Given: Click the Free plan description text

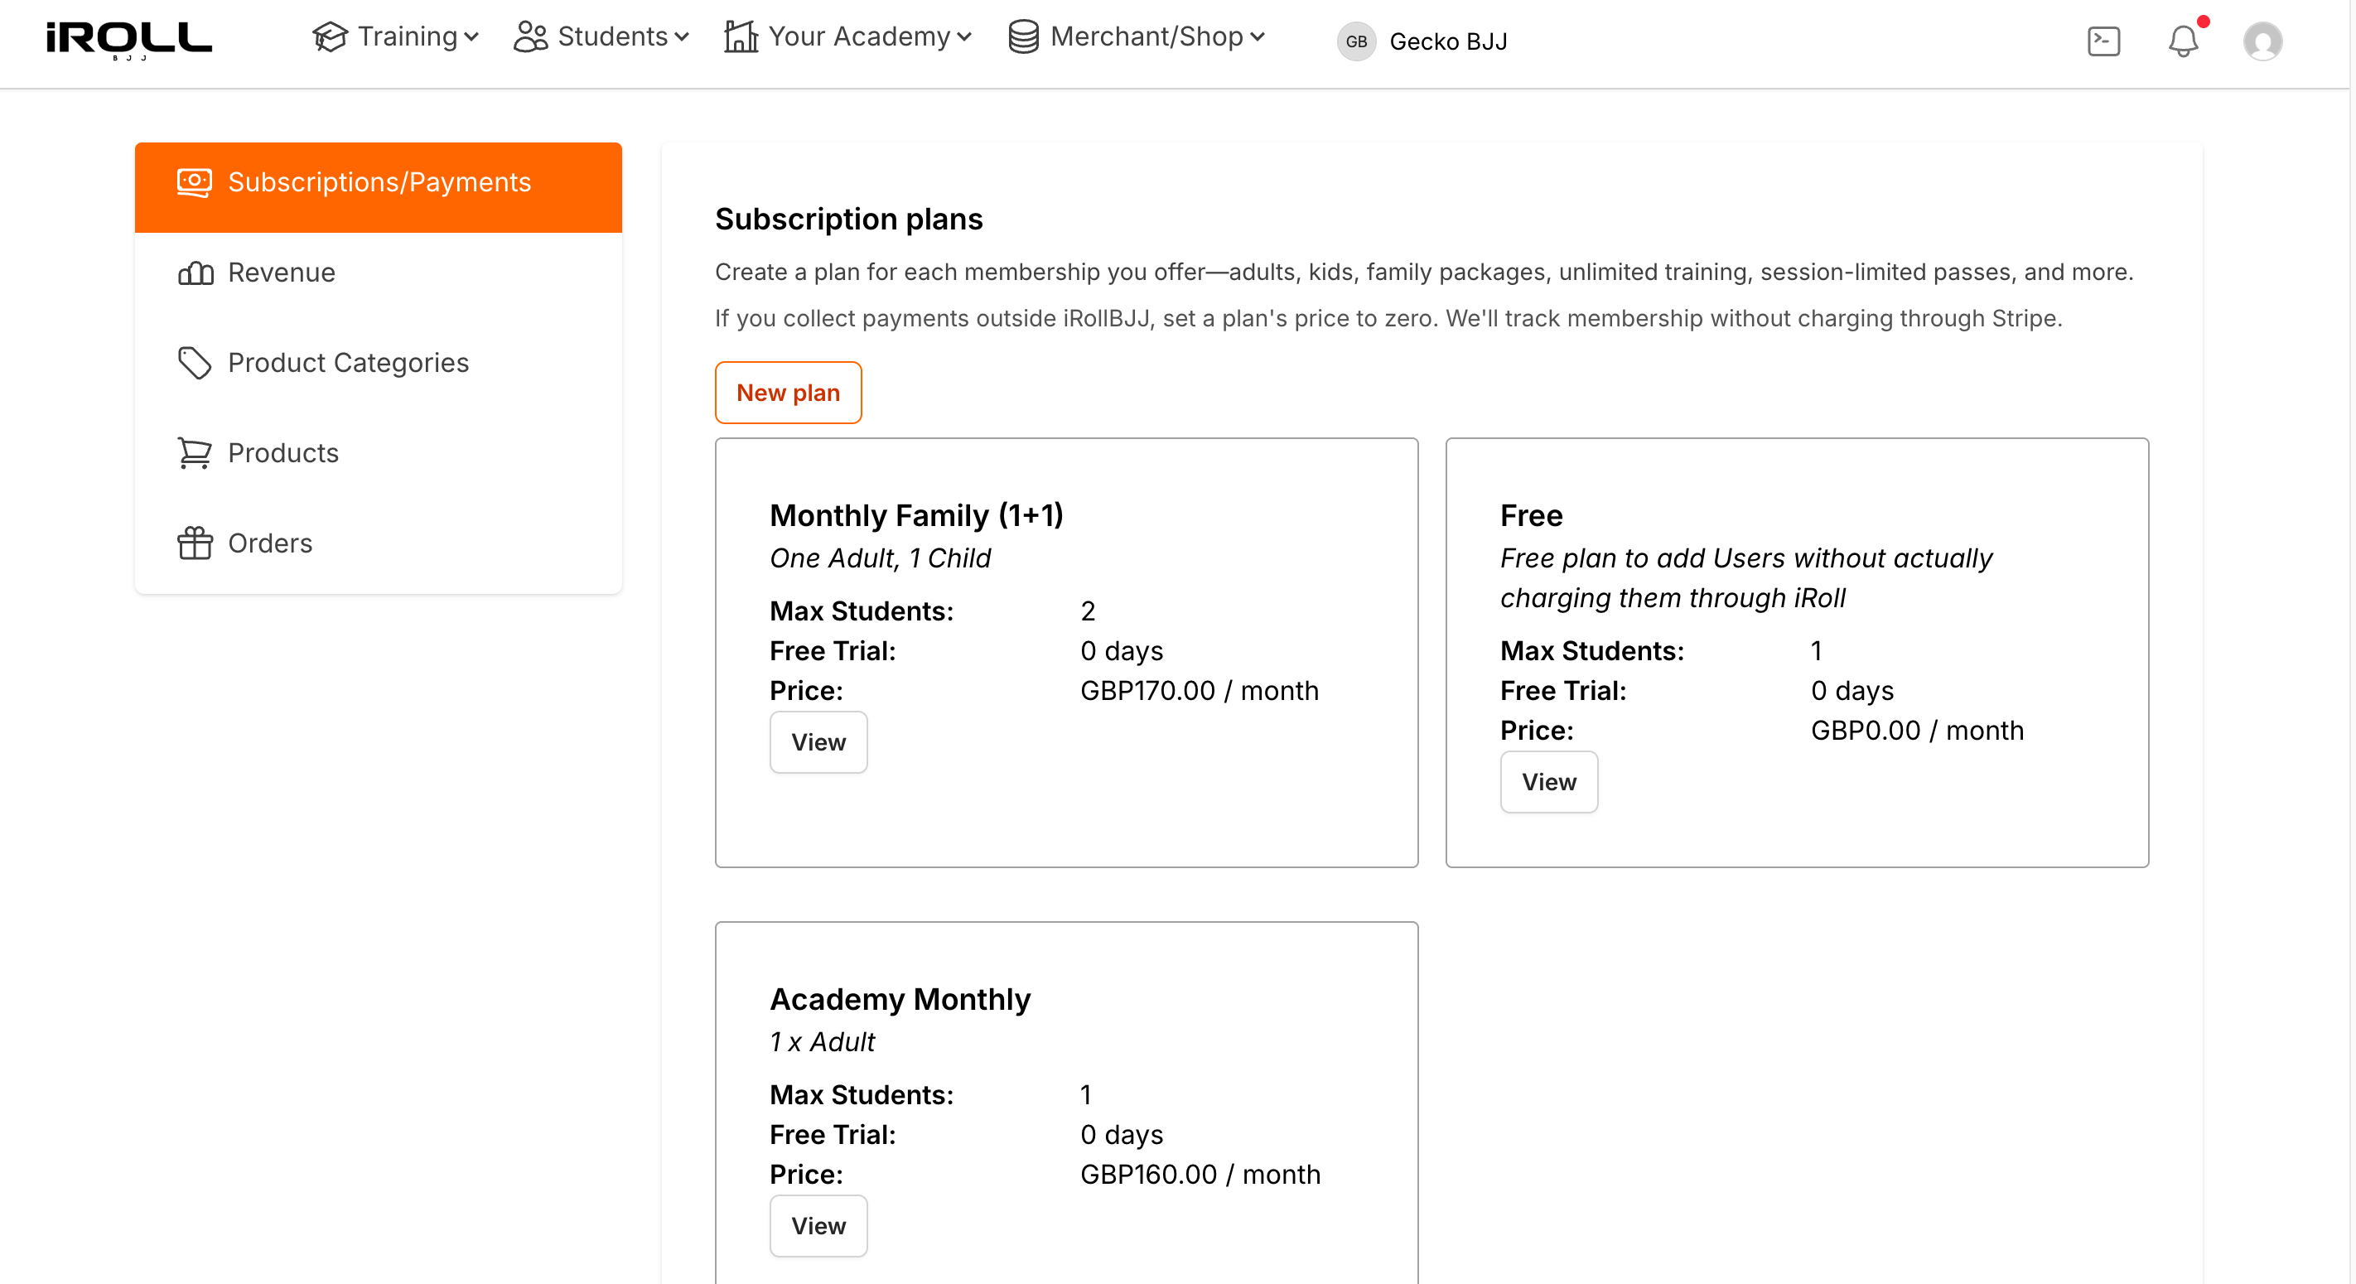Looking at the screenshot, I should (1747, 578).
